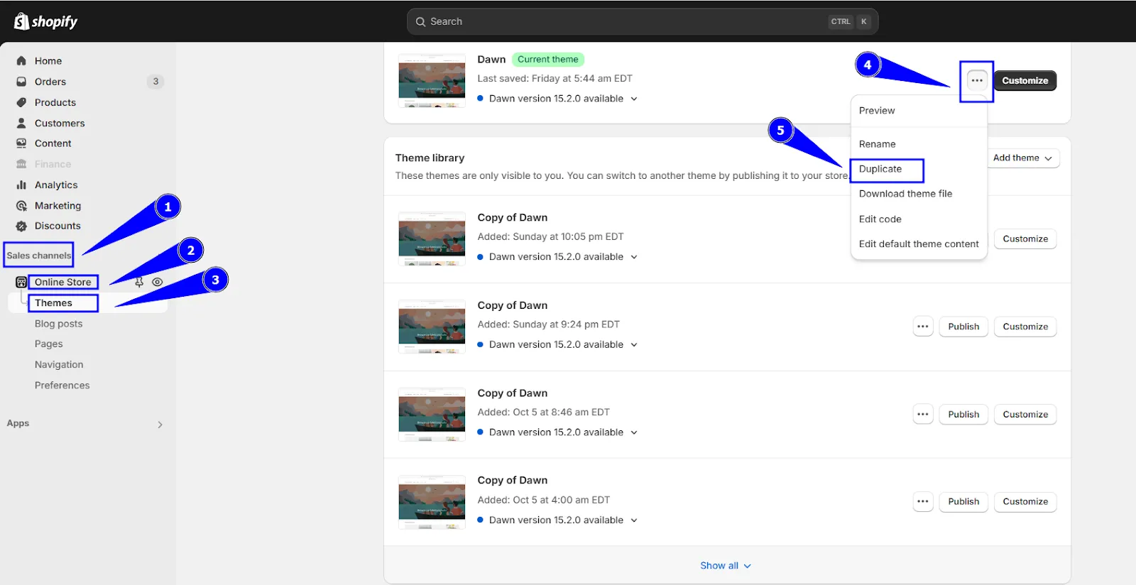
Task: Click the Customers person icon
Action: point(21,123)
